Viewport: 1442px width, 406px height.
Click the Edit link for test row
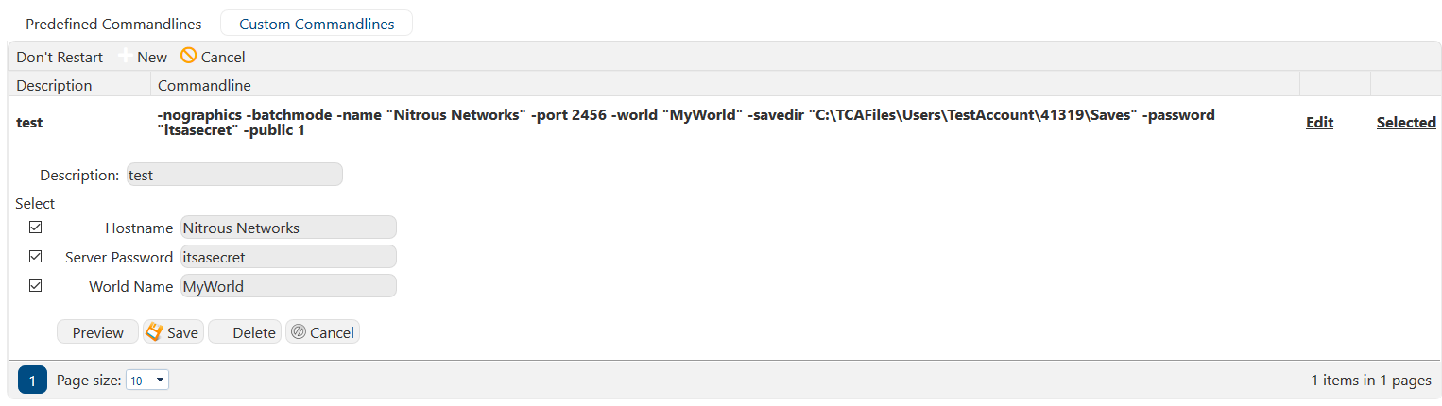coord(1319,122)
